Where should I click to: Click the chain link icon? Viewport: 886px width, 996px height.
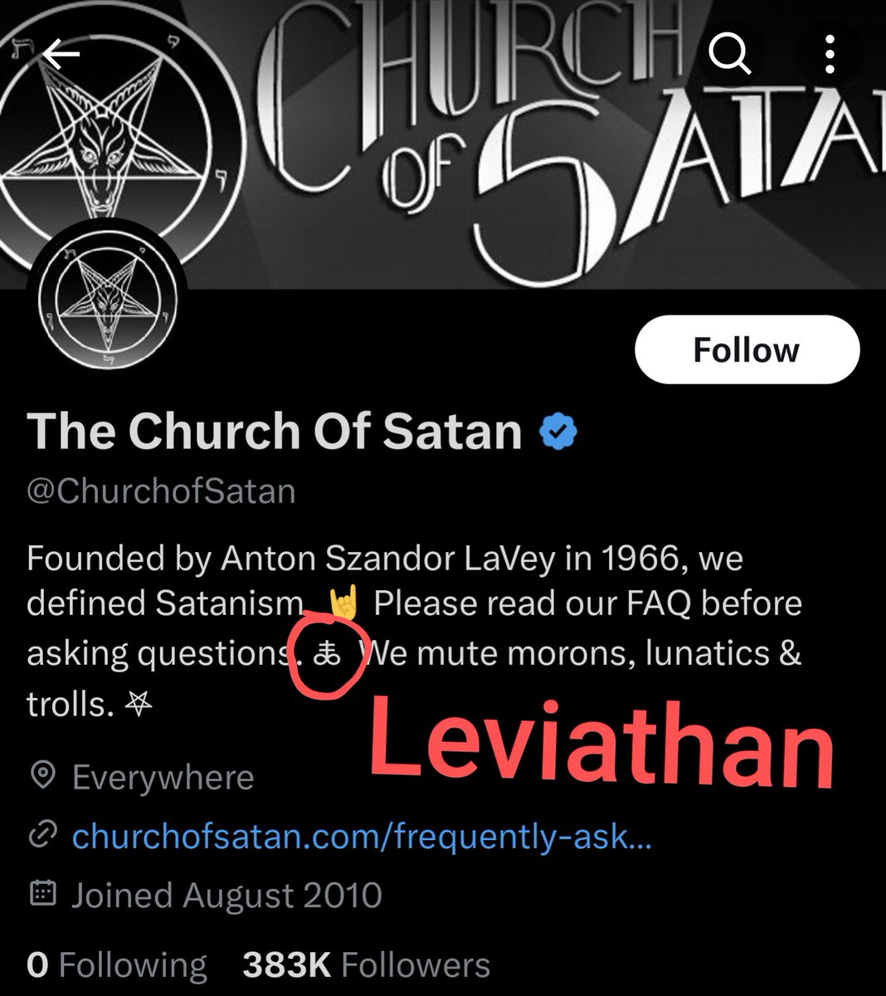42,837
